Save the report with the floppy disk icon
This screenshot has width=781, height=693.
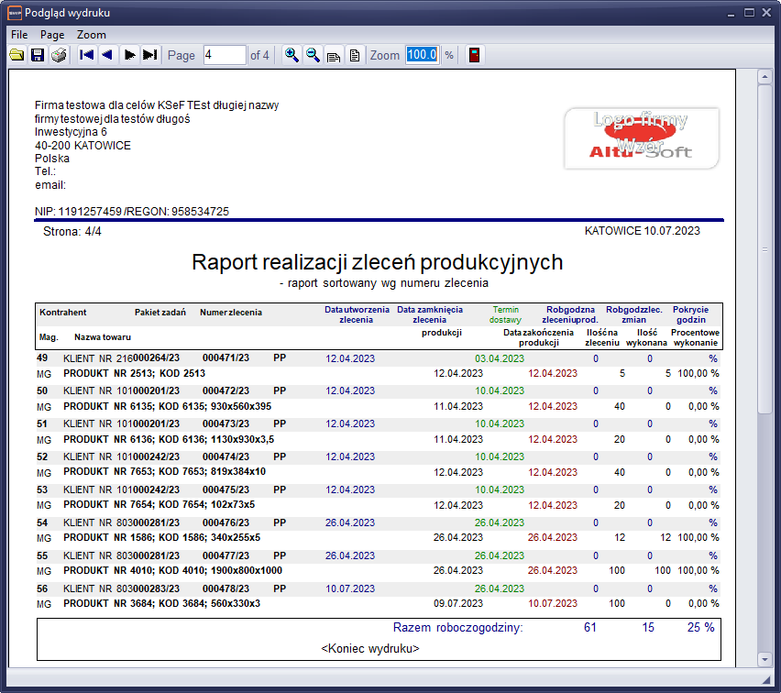point(38,55)
